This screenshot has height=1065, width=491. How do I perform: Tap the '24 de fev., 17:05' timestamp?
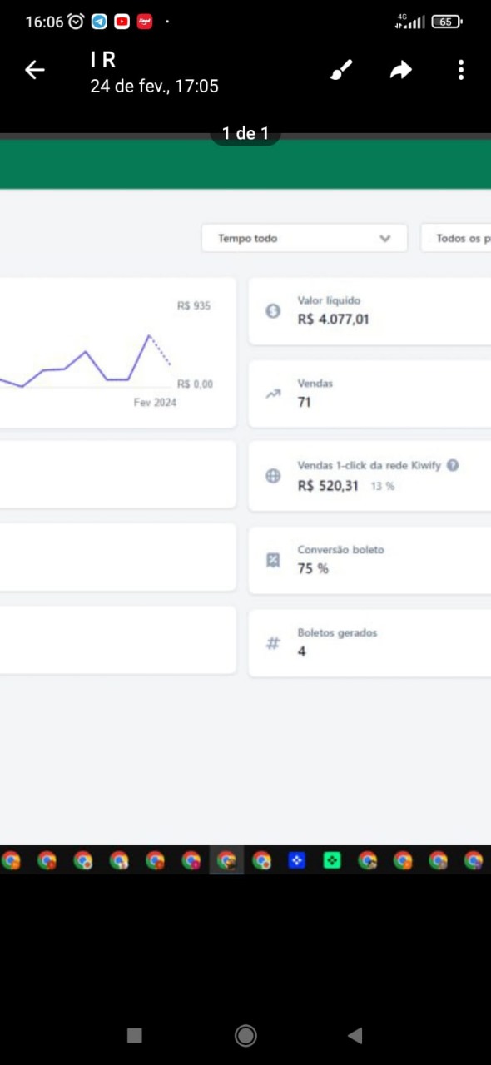pos(155,86)
